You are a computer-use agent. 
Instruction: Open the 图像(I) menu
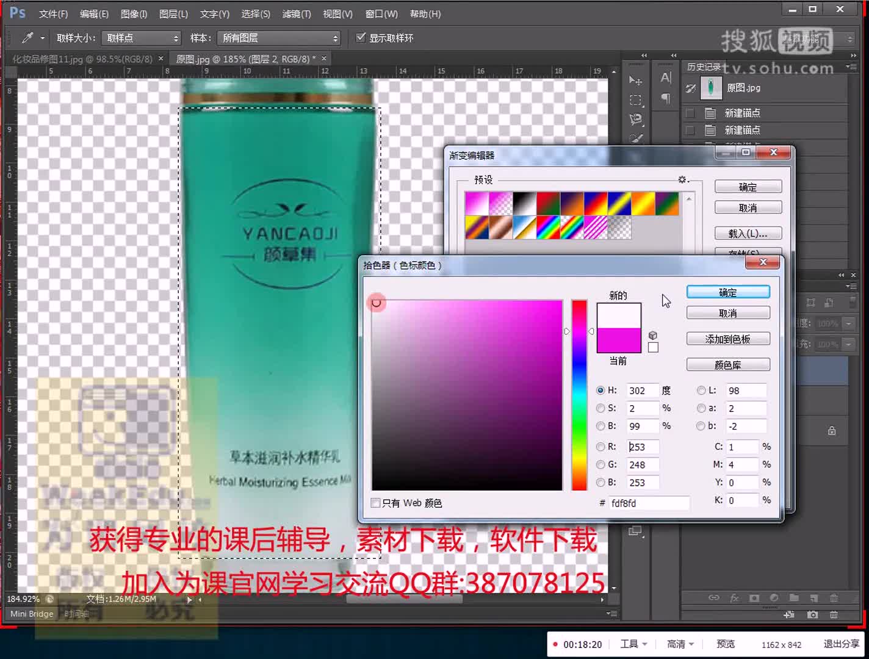pos(134,13)
